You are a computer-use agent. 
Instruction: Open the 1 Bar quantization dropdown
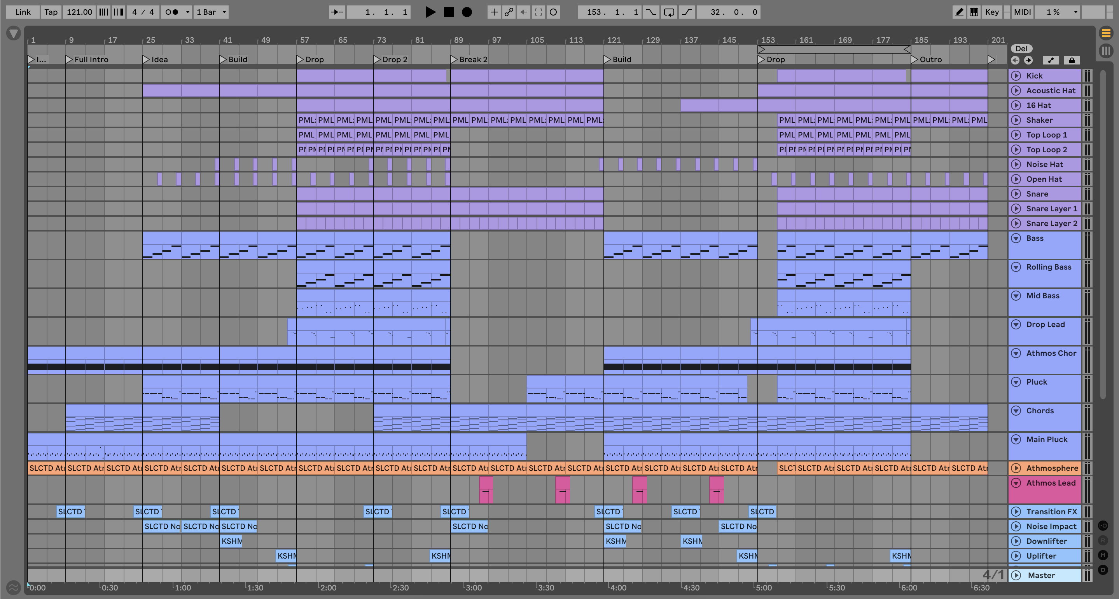click(x=211, y=12)
